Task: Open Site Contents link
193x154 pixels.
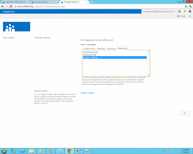Action: [9, 38]
